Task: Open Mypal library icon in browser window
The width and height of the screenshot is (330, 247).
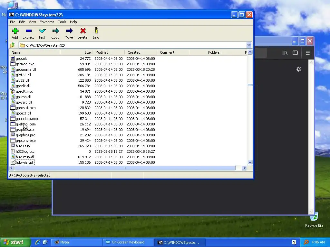Action: click(x=285, y=53)
